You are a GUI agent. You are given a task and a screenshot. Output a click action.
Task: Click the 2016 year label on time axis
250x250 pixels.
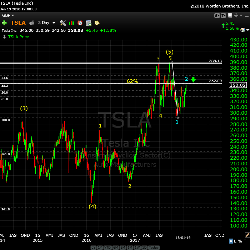pyautogui.click(x=86, y=240)
